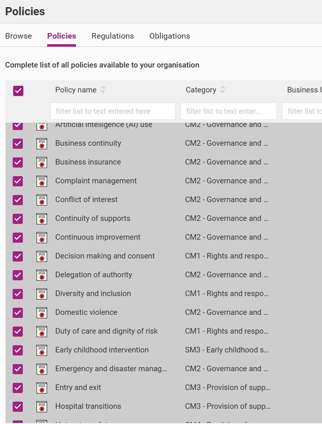Open the Decision making and consent icon
Viewport: 322px width, 424px height.
[42, 256]
